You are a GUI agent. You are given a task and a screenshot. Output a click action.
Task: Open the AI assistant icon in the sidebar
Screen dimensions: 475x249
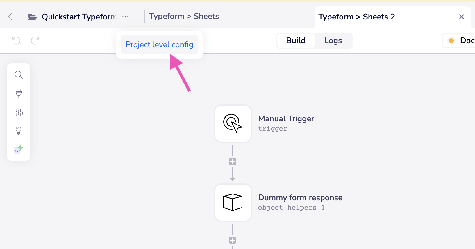(x=19, y=149)
